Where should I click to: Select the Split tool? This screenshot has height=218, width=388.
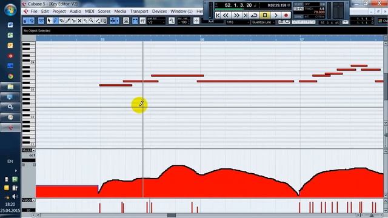point(73,21)
